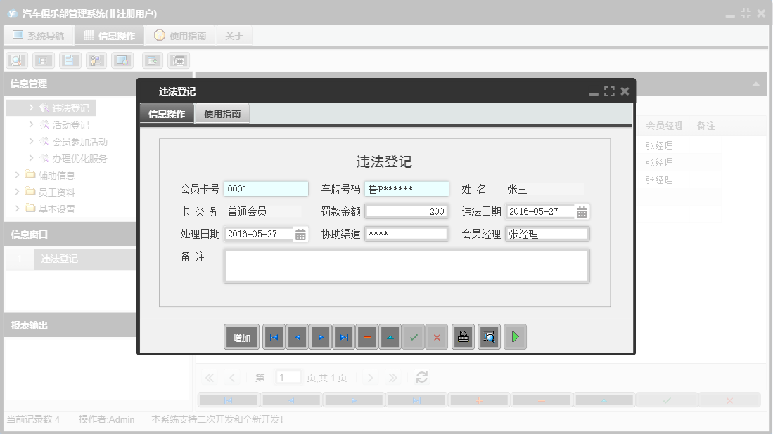
Task: Select the 罚款金额 amount field
Action: click(406, 211)
